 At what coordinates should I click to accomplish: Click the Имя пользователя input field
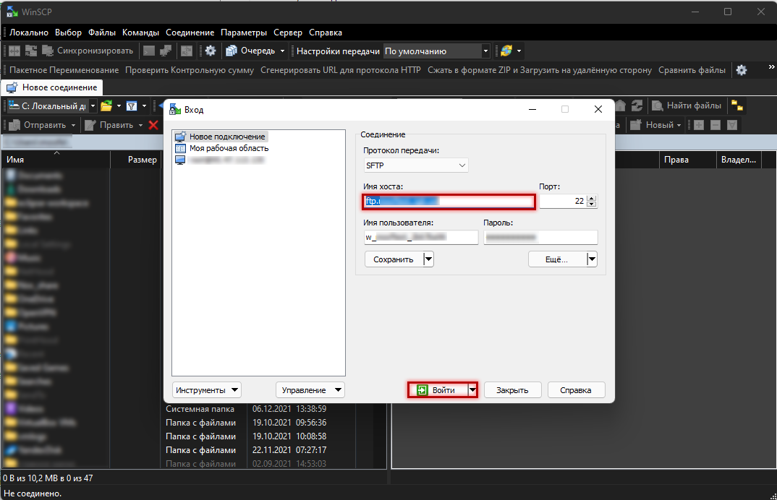pyautogui.click(x=421, y=237)
